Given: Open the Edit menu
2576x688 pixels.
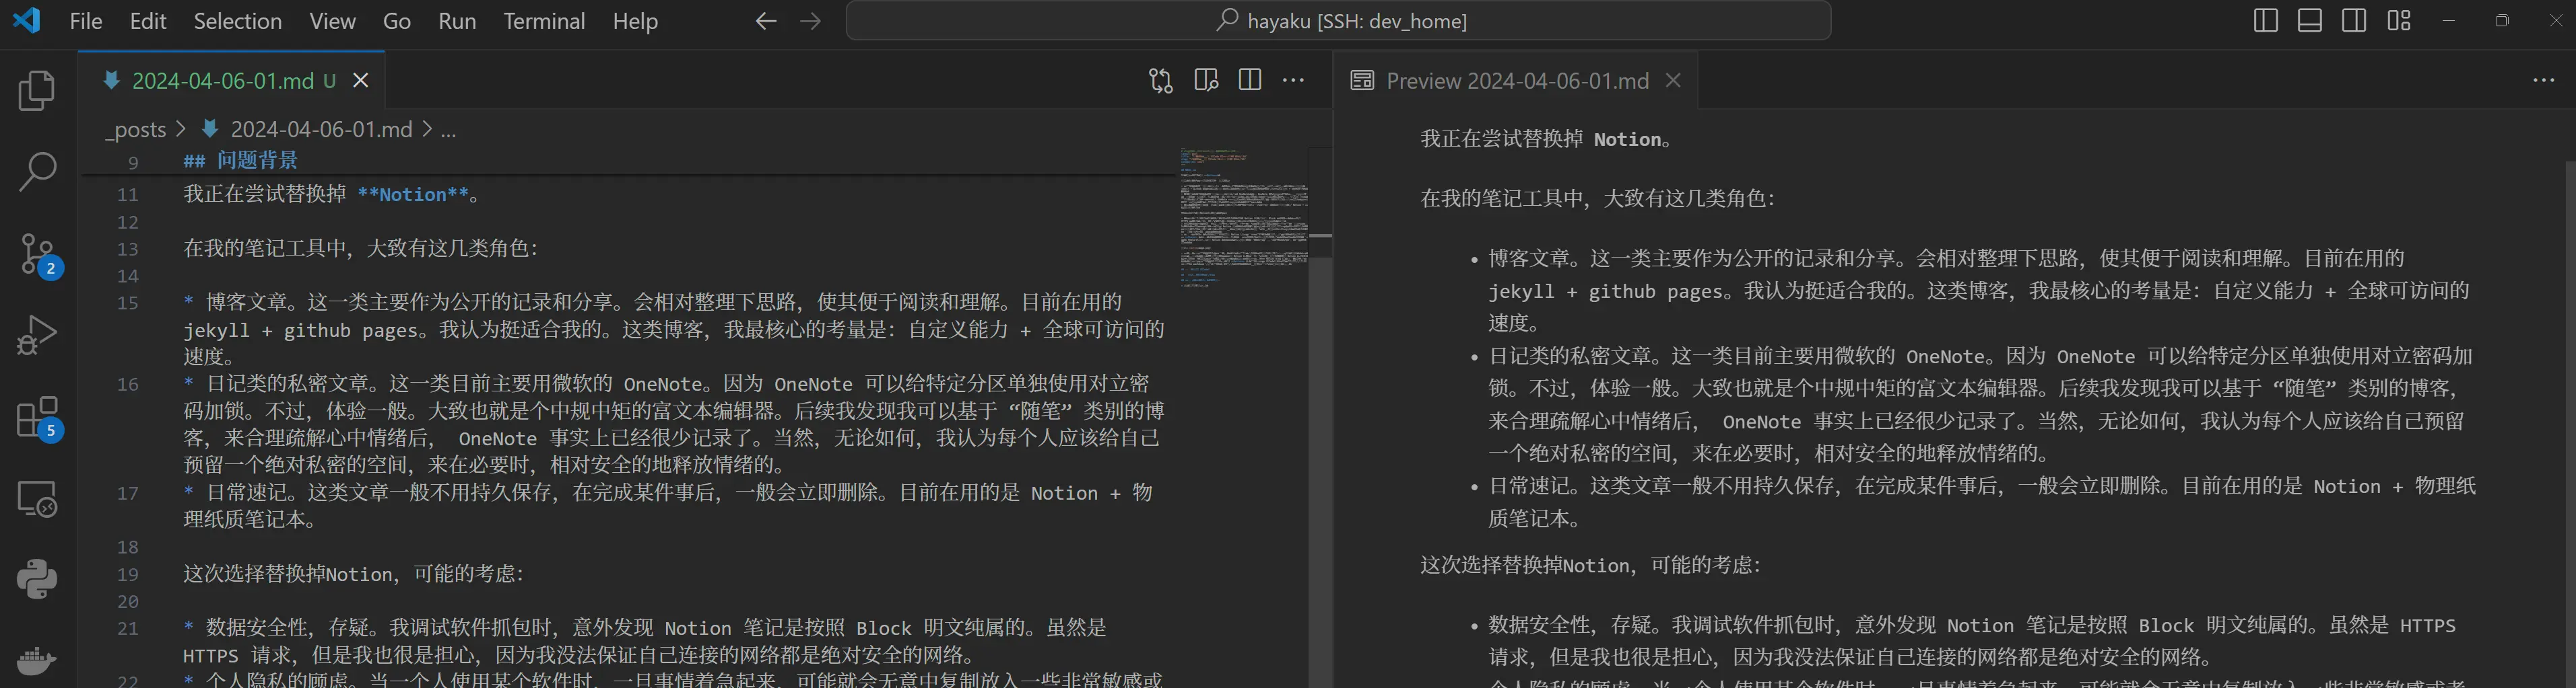Looking at the screenshot, I should [148, 21].
